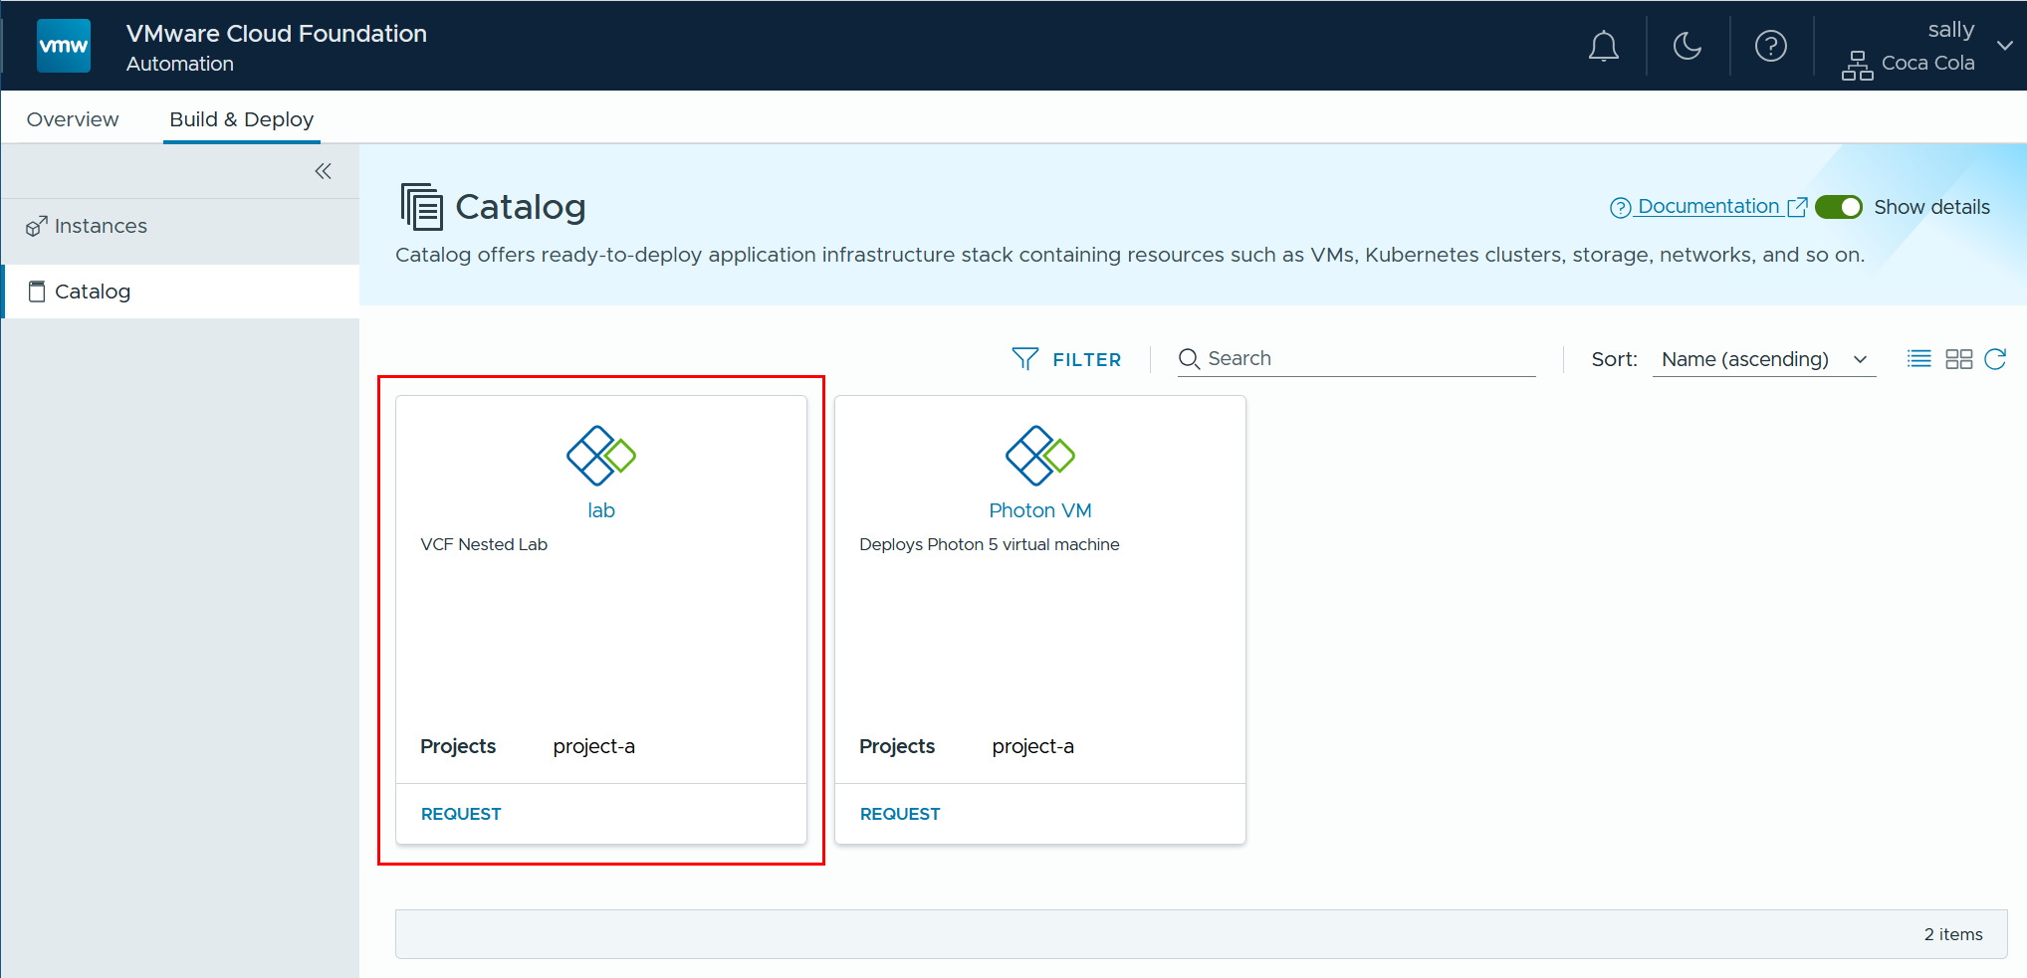Switch to dark theme moon icon
The image size is (2027, 978).
(1688, 46)
